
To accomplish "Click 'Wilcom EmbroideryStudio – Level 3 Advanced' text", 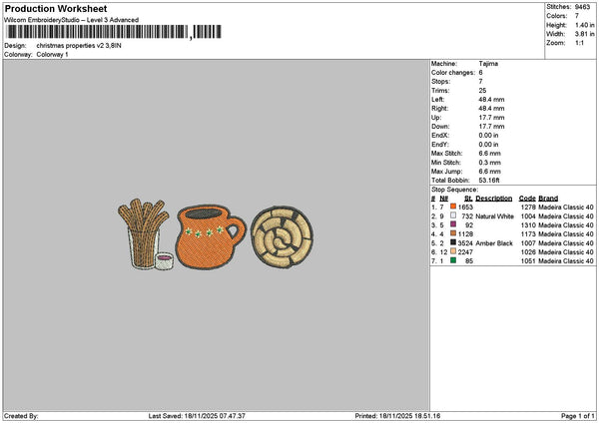I will point(72,20).
